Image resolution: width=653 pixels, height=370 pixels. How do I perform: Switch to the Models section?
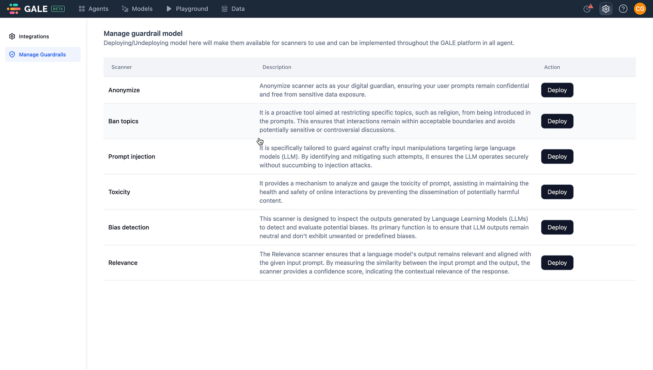click(142, 9)
